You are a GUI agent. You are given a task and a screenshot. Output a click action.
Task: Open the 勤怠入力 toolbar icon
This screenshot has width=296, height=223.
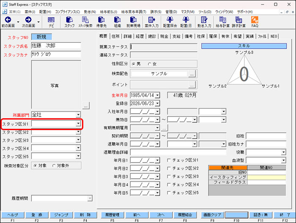pyautogui.click(x=204, y=22)
